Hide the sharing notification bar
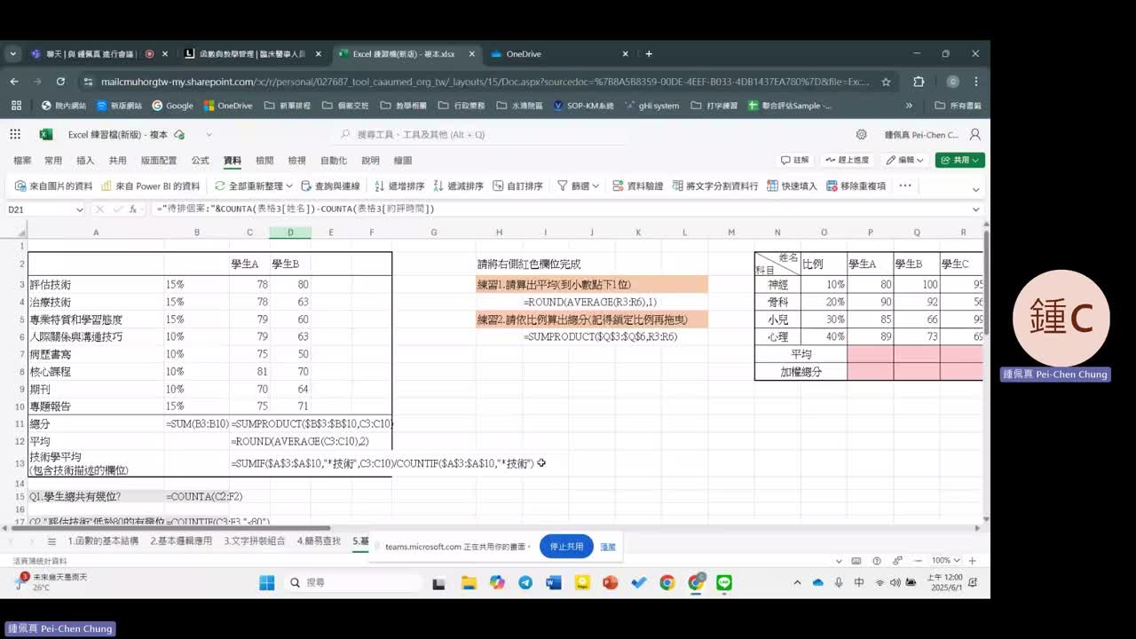The height and width of the screenshot is (639, 1136). tap(608, 547)
